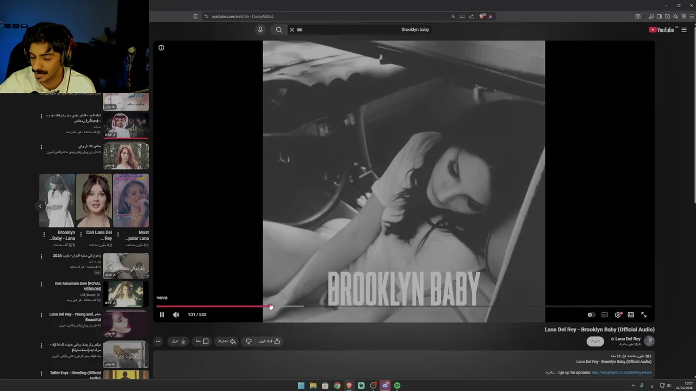
Task: Open the smarturl LanaDelRey.News link
Action: tap(622, 373)
